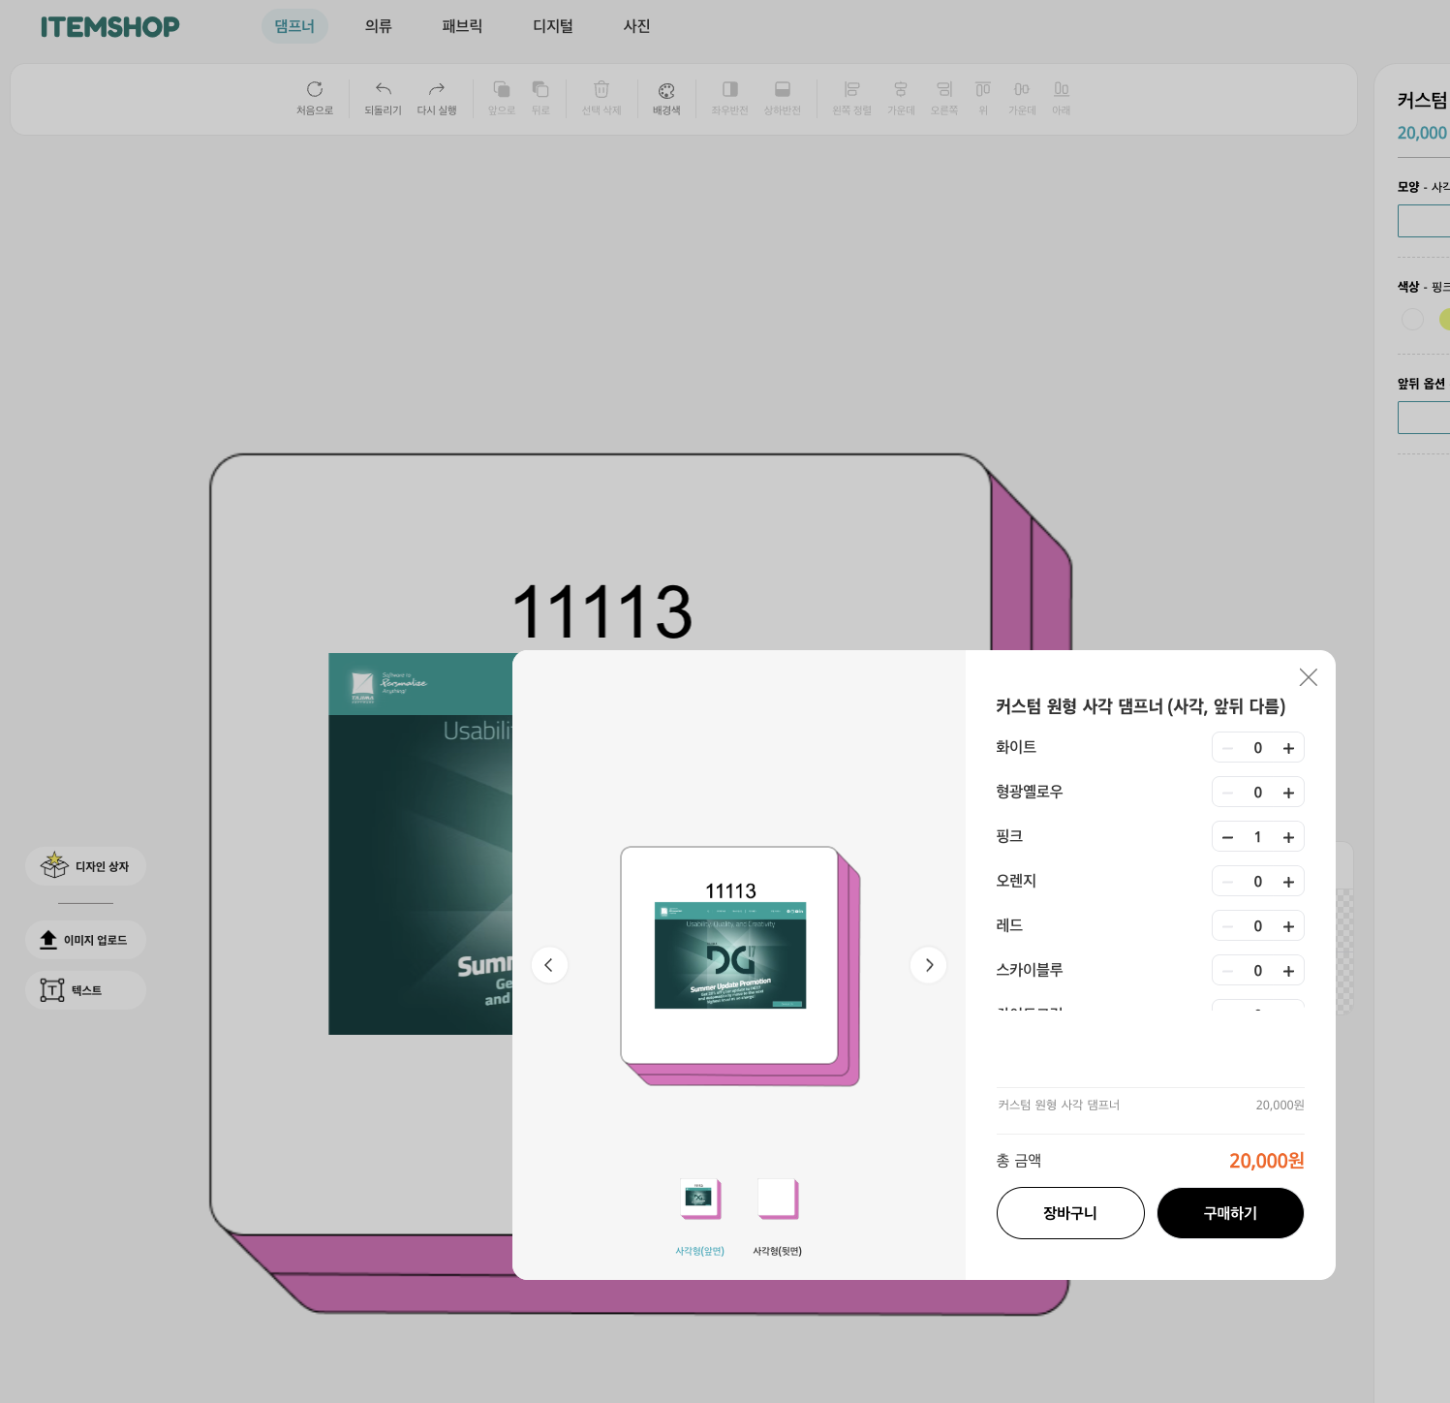The width and height of the screenshot is (1450, 1403).
Task: Increase the 오렌지 quantity with plus
Action: pyautogui.click(x=1288, y=882)
